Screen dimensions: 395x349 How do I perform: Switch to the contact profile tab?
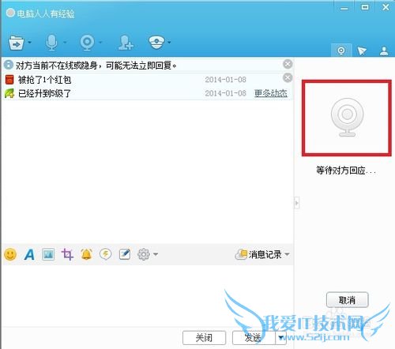pos(384,51)
